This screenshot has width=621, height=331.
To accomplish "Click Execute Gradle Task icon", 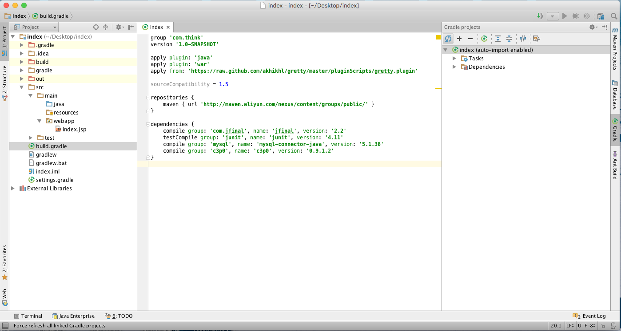I will coord(484,39).
